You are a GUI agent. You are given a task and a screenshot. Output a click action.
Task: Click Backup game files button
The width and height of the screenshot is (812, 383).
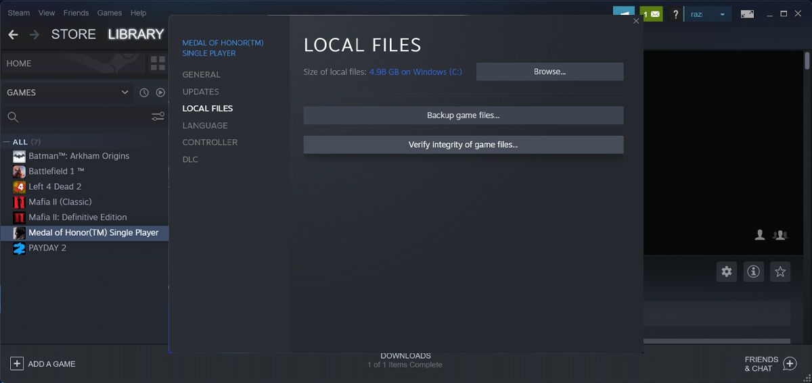464,116
